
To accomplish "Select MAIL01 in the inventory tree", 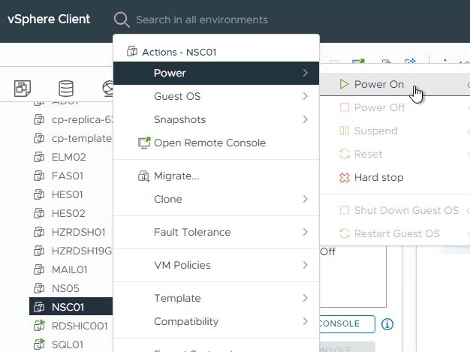I will [71, 269].
